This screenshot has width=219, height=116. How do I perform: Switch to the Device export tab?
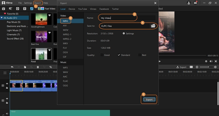point(72,9)
